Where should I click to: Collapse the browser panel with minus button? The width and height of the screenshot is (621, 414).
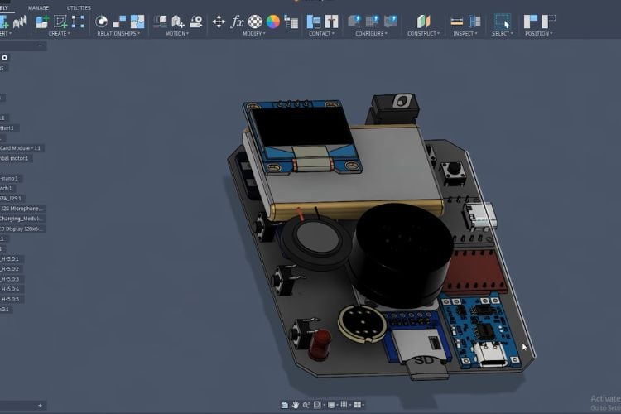(x=40, y=46)
